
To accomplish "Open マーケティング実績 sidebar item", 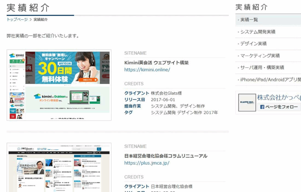I will (x=260, y=56).
